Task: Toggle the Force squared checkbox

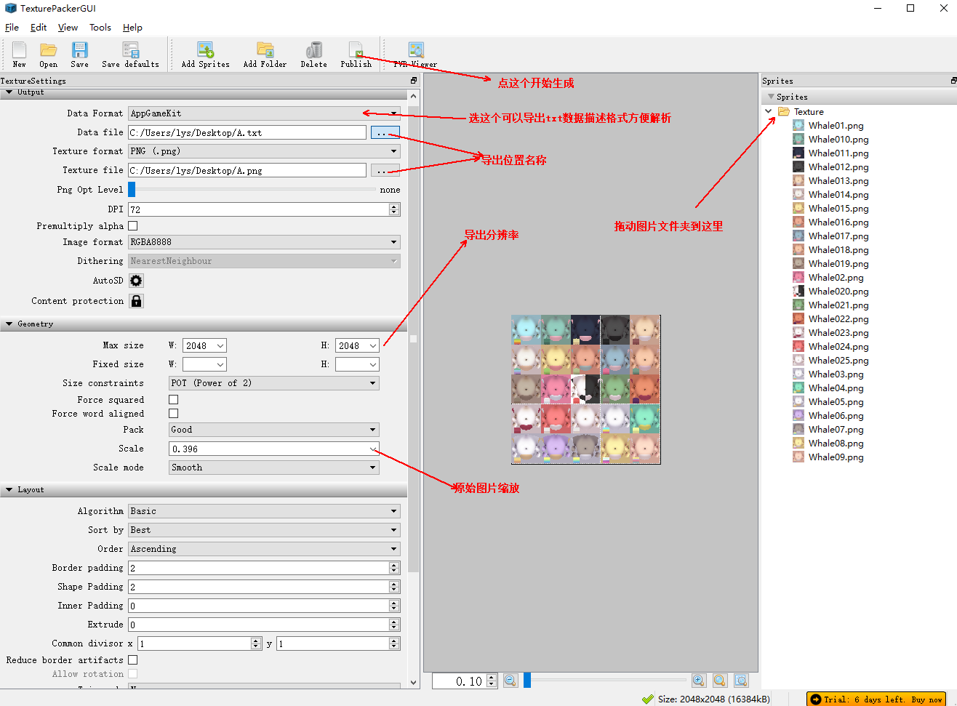Action: click(173, 399)
